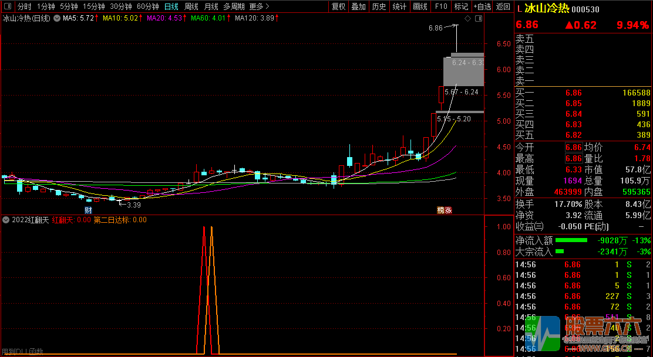Click the 榜涨 tag on the chart
Image resolution: width=653 pixels, height=357 pixels.
coord(444,210)
